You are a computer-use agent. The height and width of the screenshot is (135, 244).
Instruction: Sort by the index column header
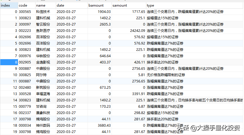click(x=9, y=5)
